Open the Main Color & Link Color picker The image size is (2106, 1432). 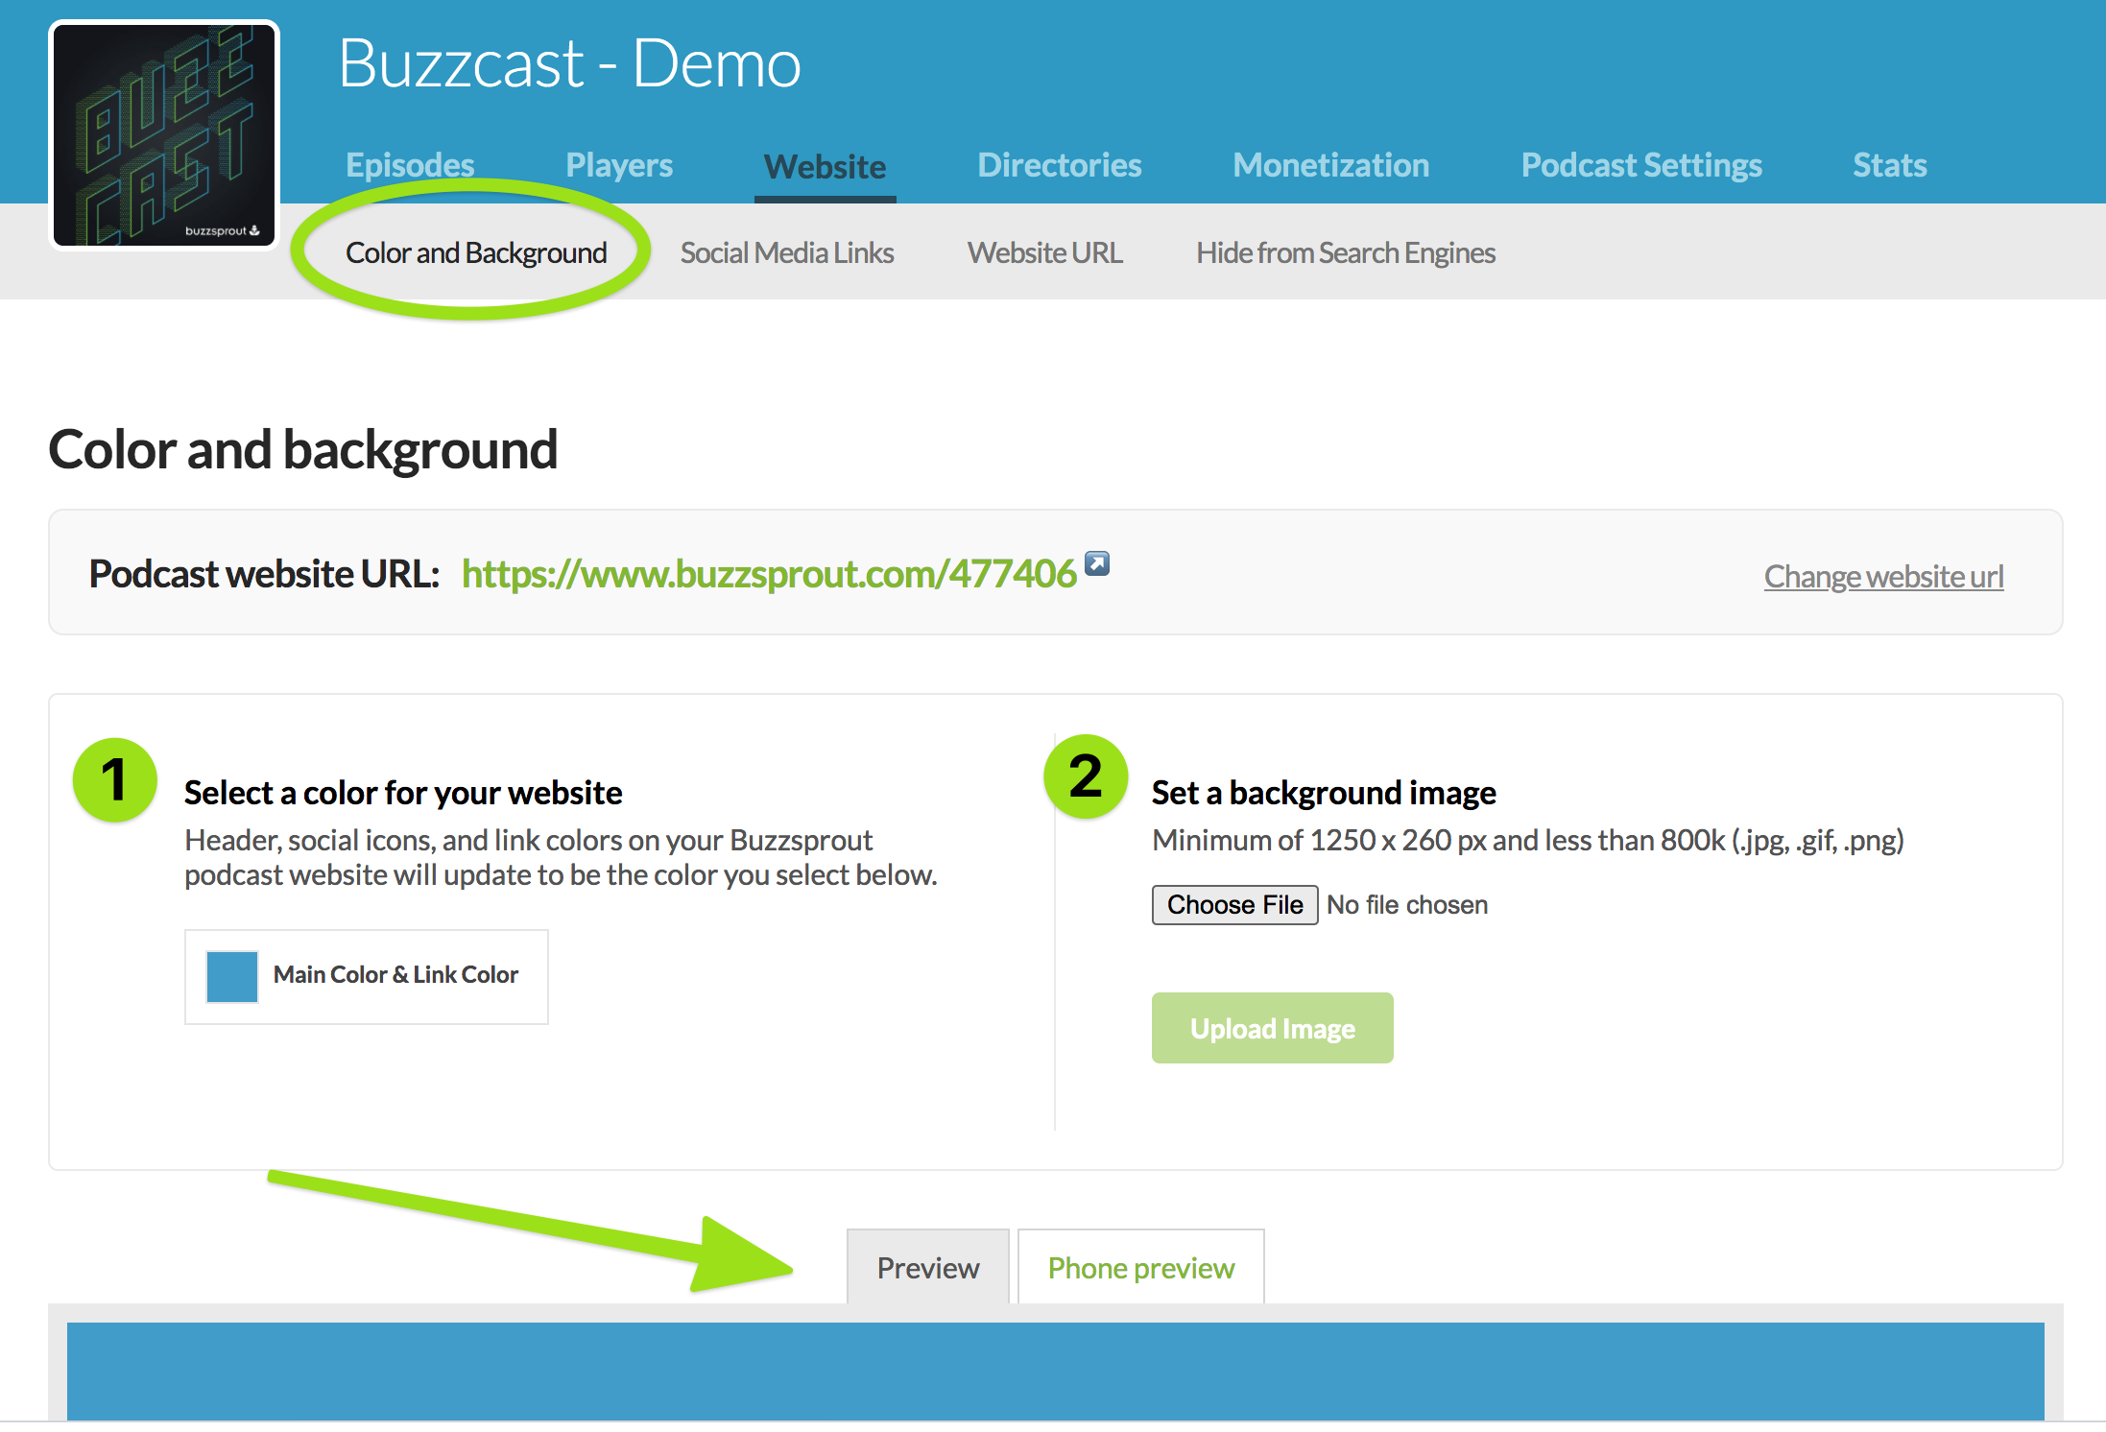click(231, 976)
